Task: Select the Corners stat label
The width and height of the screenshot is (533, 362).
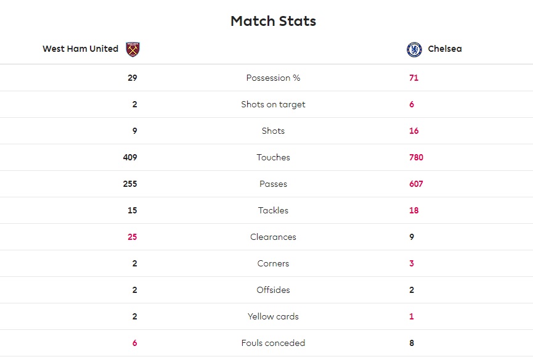Action: tap(274, 263)
